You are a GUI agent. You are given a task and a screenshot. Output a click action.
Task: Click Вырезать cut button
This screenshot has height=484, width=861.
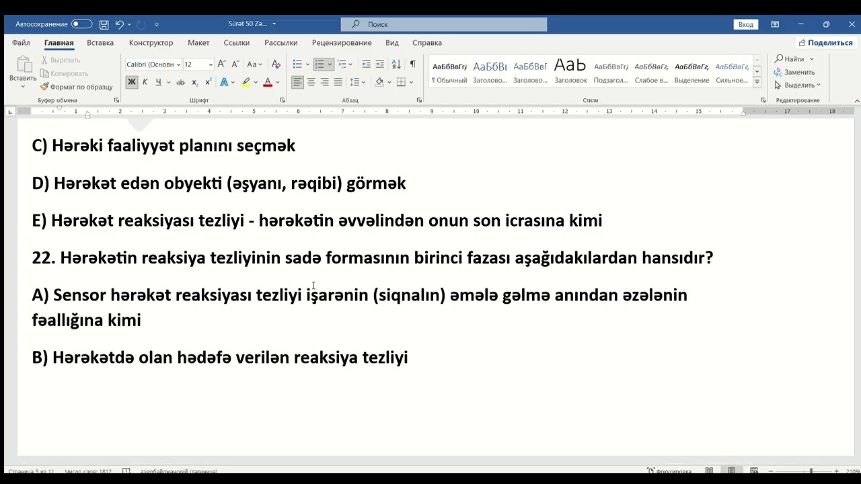[61, 60]
